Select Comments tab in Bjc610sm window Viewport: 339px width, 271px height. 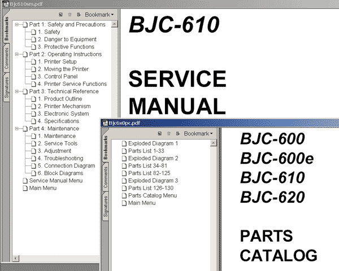point(6,58)
